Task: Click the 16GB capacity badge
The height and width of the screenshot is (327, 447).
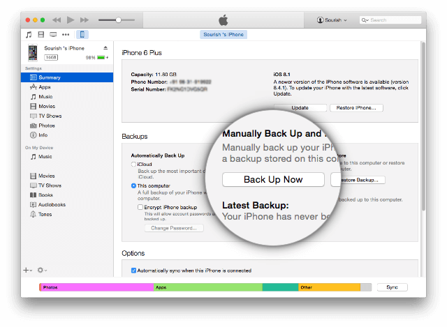Action: point(51,57)
